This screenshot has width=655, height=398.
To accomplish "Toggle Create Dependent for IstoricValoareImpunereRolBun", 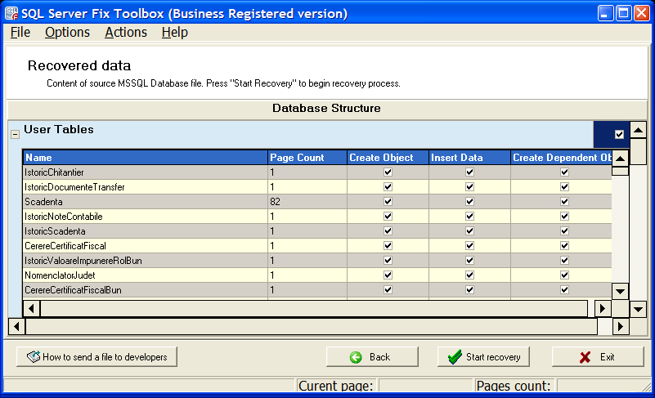I will [564, 260].
